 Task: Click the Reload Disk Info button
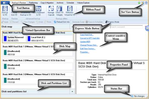tap(62, 22)
